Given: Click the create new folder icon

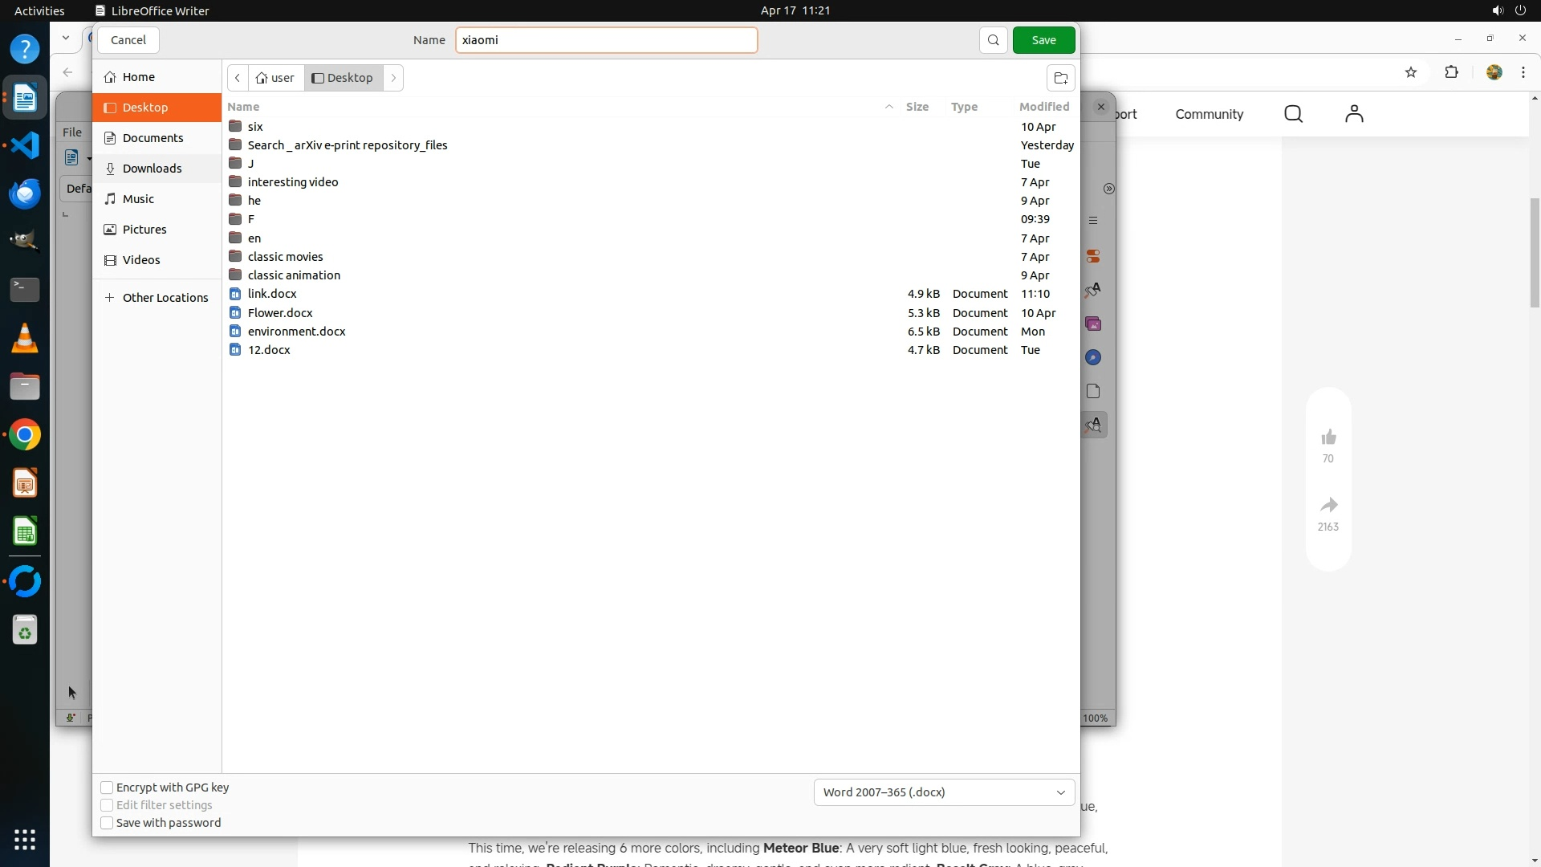Looking at the screenshot, I should point(1060,78).
